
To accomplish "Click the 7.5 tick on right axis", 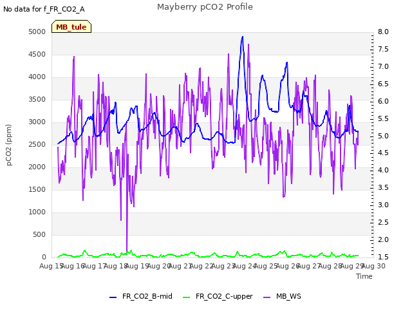I will (x=383, y=49).
